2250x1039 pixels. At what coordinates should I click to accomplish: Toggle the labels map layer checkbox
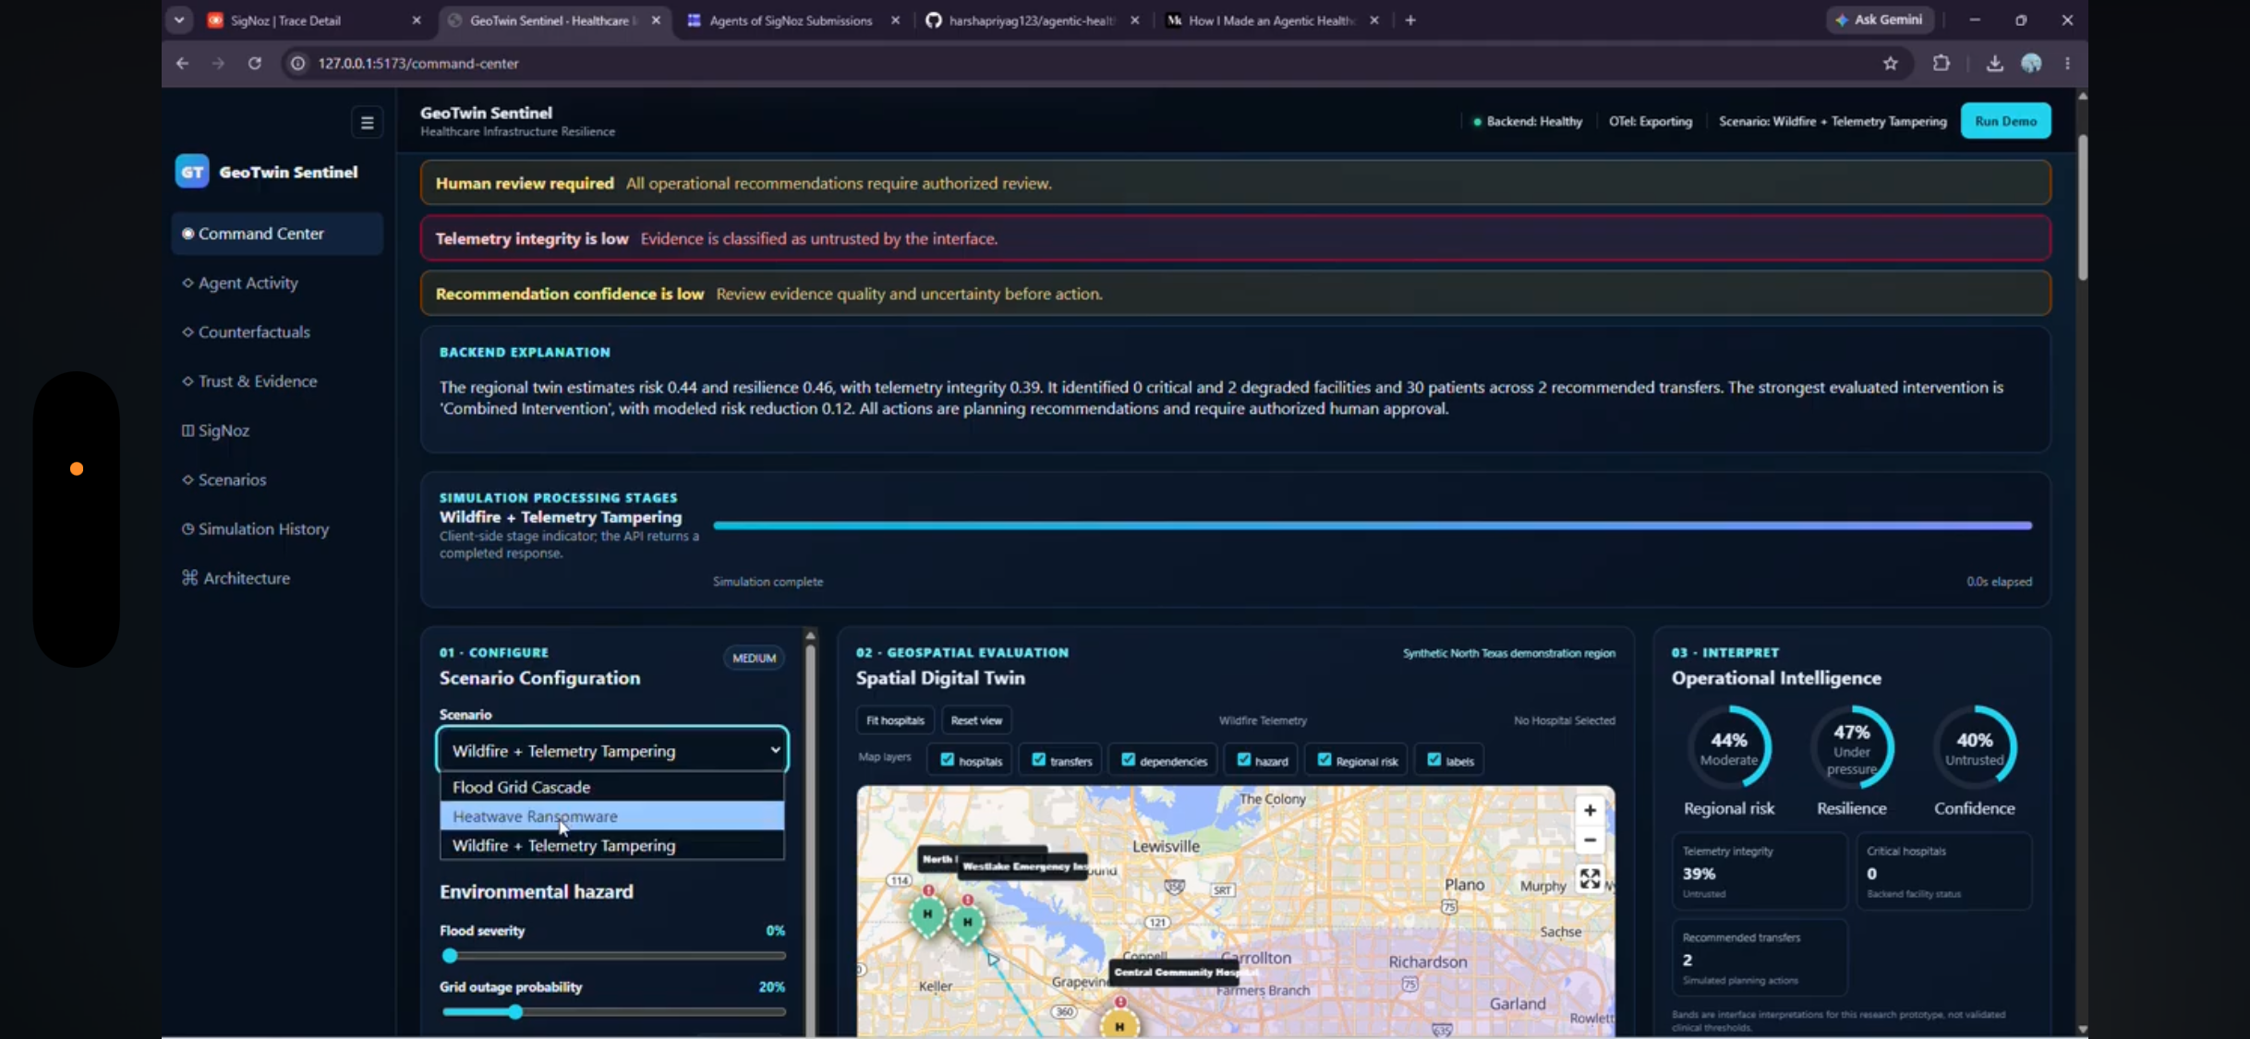(1433, 759)
